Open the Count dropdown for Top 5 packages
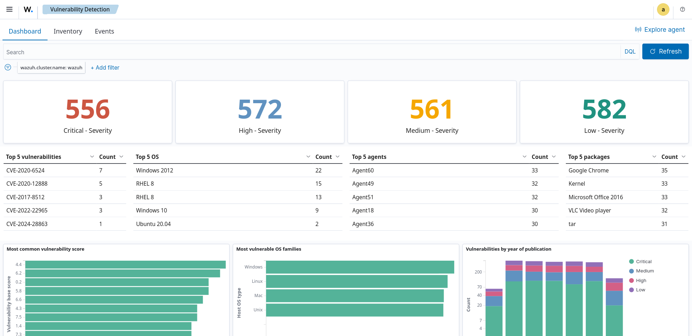Image resolution: width=692 pixels, height=336 pixels. pos(684,156)
